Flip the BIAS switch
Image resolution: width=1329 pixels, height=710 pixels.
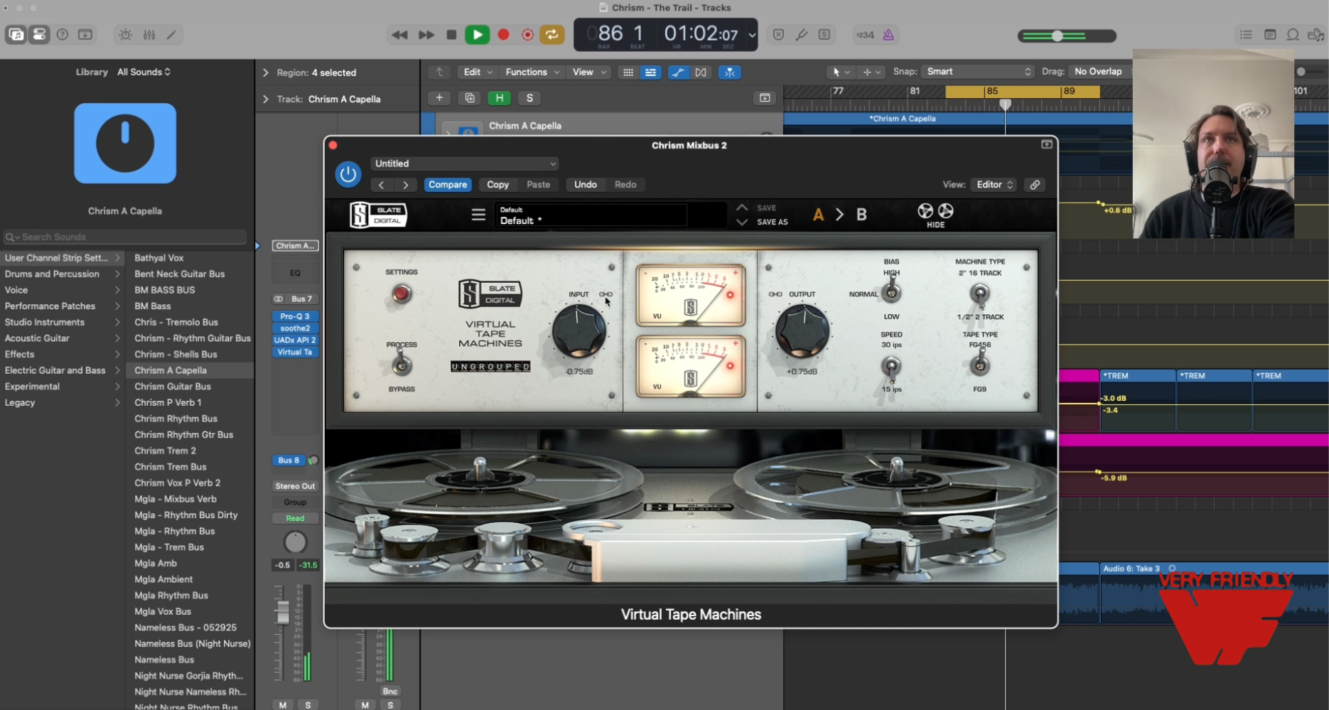pyautogui.click(x=891, y=291)
